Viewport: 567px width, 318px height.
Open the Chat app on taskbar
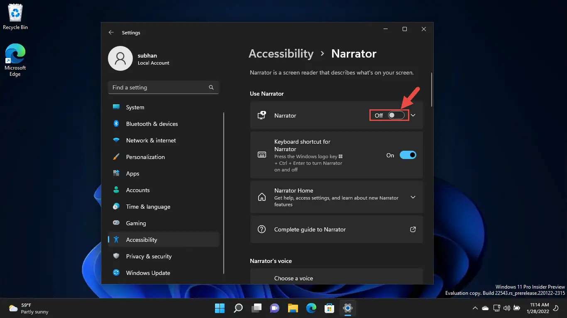(275, 308)
